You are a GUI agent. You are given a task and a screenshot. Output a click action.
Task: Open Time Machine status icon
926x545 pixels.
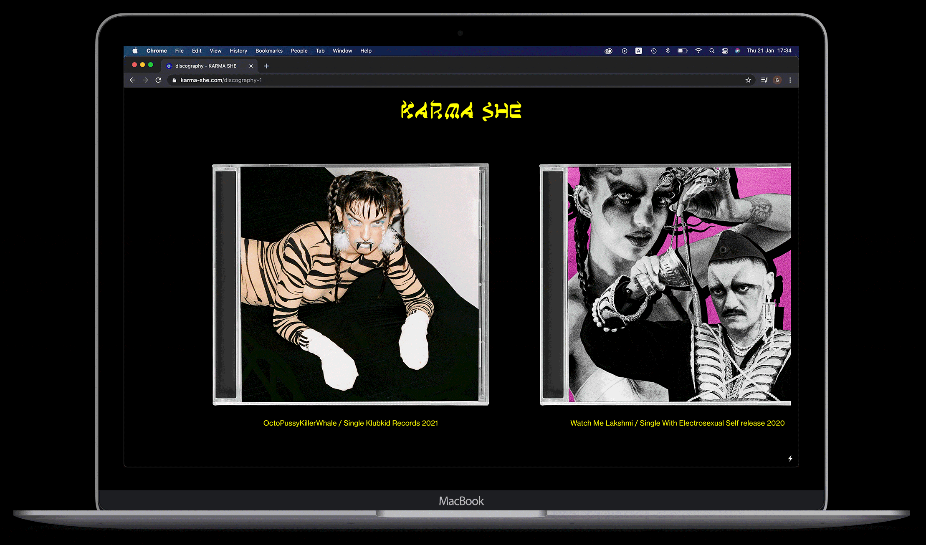coord(653,51)
